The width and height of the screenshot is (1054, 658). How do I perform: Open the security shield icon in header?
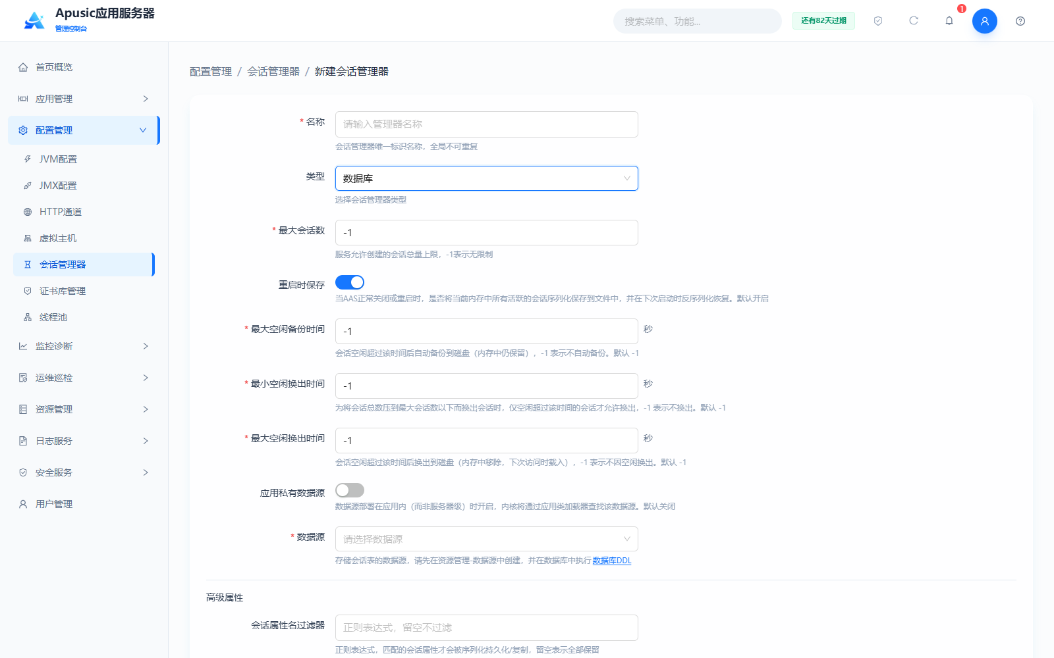tap(878, 21)
